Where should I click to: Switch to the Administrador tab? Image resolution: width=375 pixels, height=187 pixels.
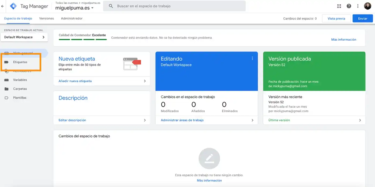[72, 18]
